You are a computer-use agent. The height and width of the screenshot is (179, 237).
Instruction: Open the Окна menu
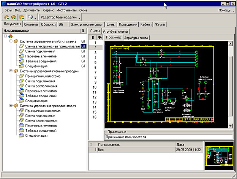tap(83, 10)
